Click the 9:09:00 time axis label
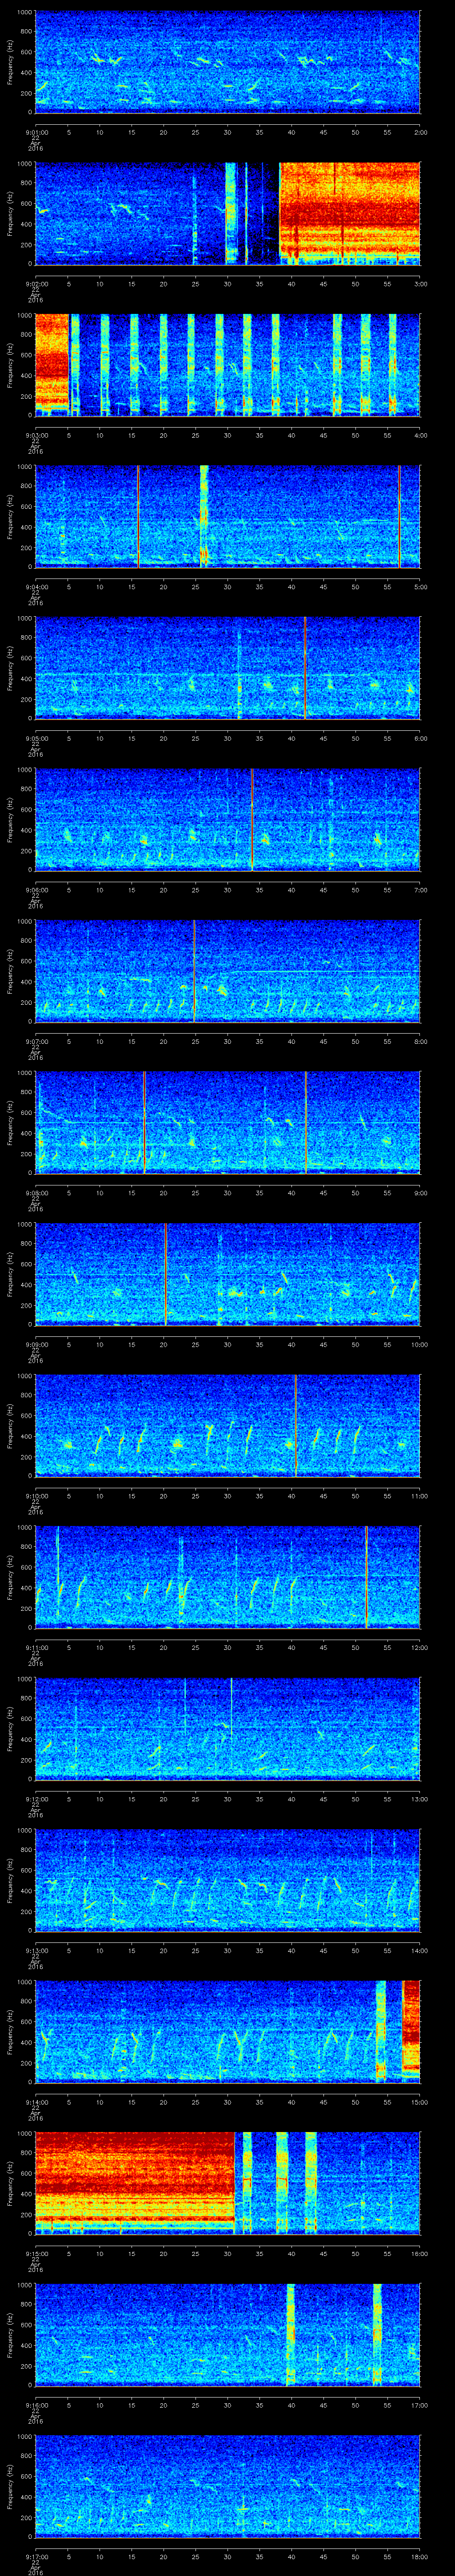 point(36,1344)
